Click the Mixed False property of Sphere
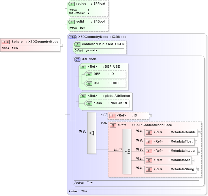 [x=10, y=48]
